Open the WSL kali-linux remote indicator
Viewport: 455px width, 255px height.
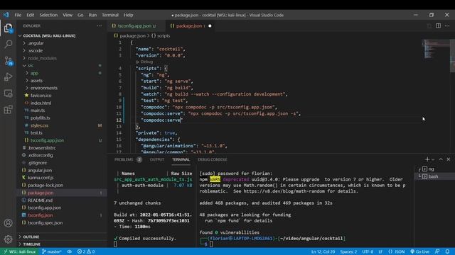[x=19, y=251]
